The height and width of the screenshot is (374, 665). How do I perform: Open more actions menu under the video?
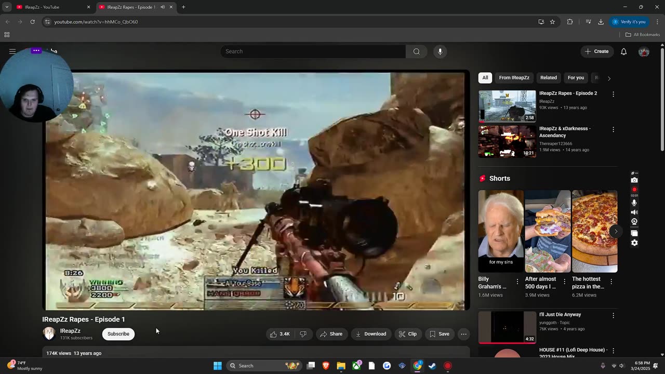464,334
